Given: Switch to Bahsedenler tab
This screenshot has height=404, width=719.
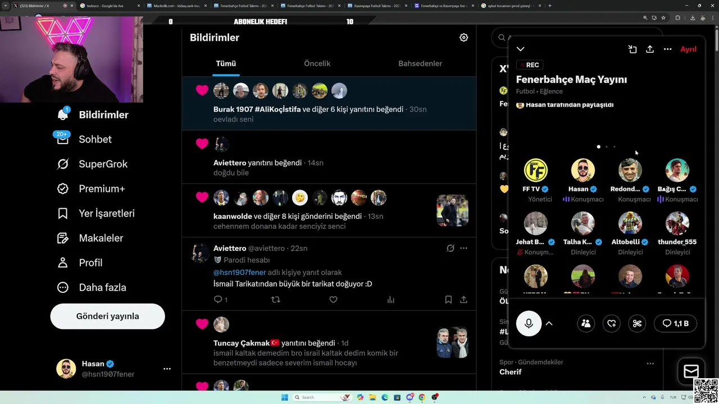Looking at the screenshot, I should click(420, 63).
